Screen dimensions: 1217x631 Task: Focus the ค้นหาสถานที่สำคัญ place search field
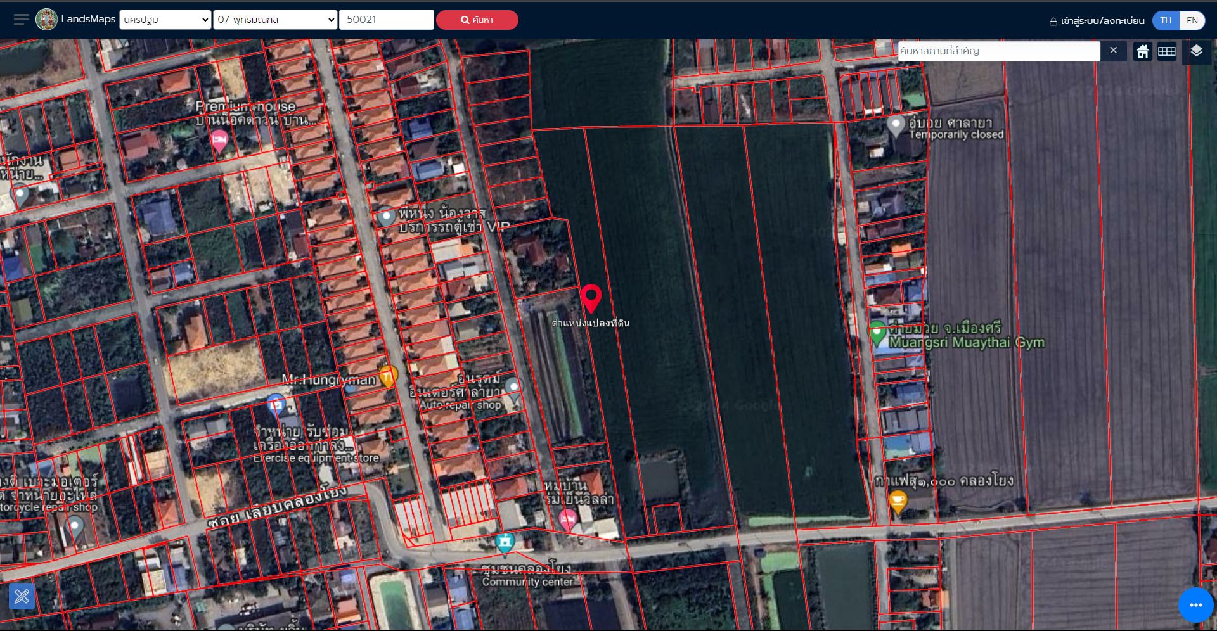999,51
